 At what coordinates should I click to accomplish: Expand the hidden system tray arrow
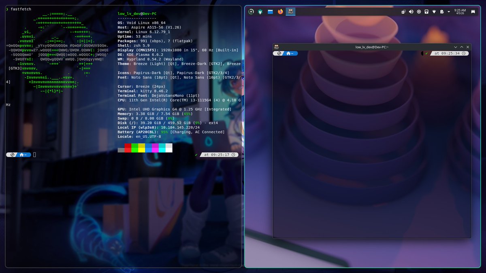pos(449,12)
